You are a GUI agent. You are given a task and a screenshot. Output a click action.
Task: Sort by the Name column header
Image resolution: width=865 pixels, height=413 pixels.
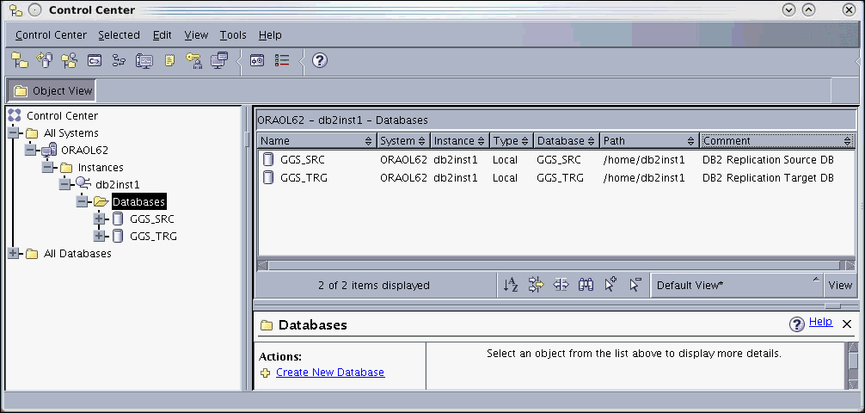pyautogui.click(x=316, y=141)
